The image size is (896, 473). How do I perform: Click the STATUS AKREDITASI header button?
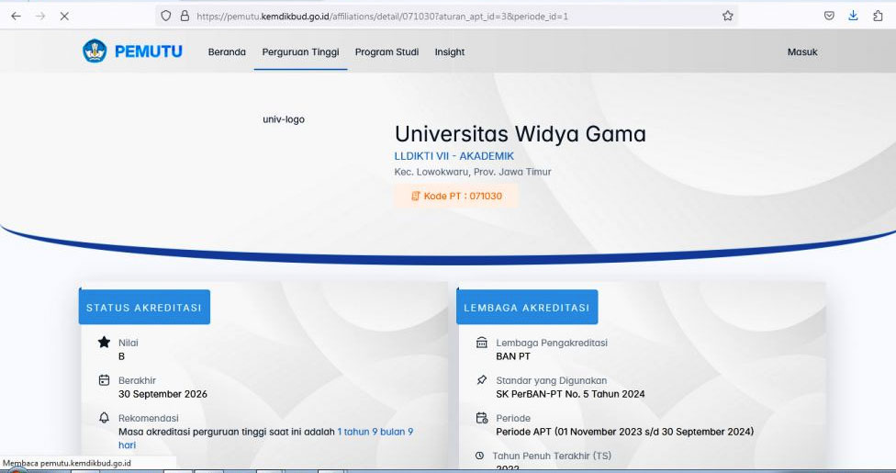(144, 307)
